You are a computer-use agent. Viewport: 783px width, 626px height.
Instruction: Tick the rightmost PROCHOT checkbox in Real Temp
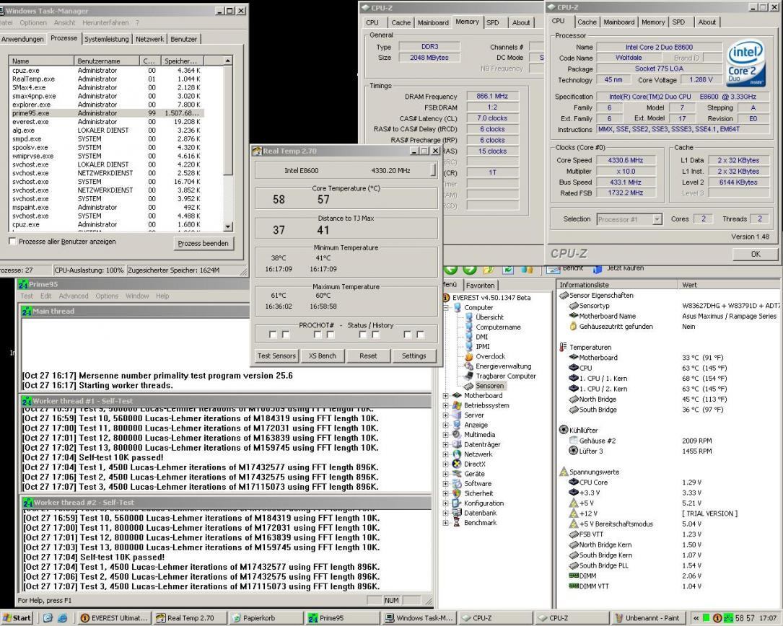(x=421, y=335)
